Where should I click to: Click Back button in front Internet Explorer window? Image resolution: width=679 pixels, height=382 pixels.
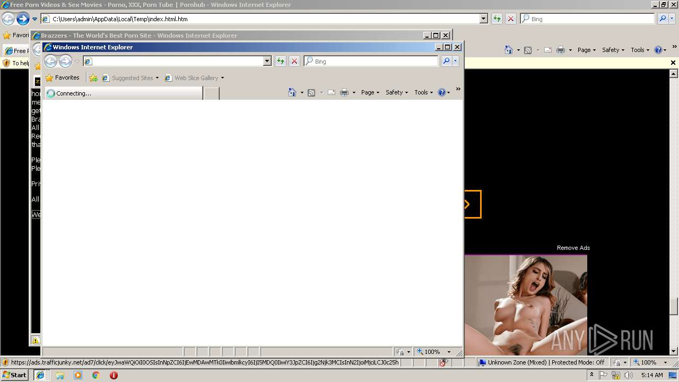click(x=50, y=62)
